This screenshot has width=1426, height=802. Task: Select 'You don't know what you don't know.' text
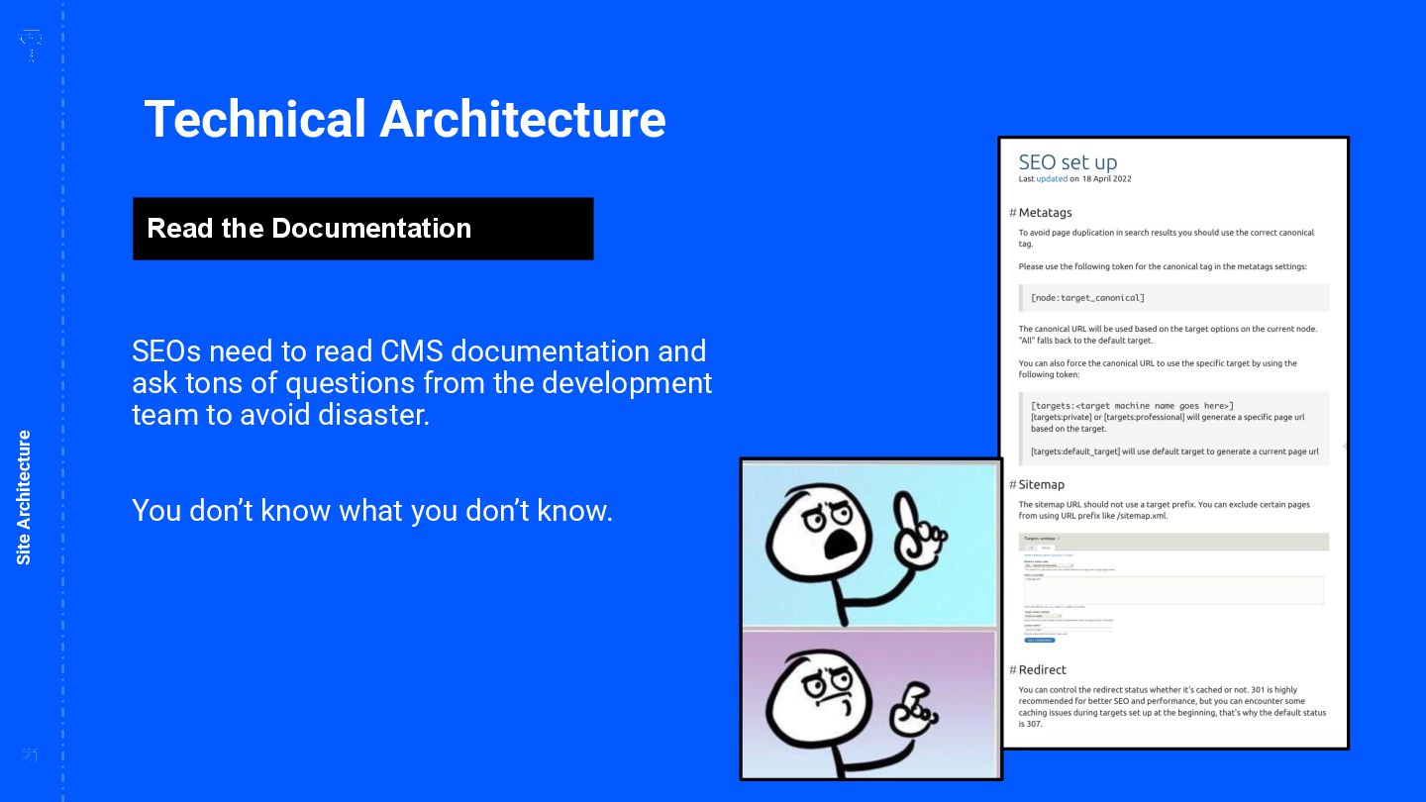[x=372, y=511]
